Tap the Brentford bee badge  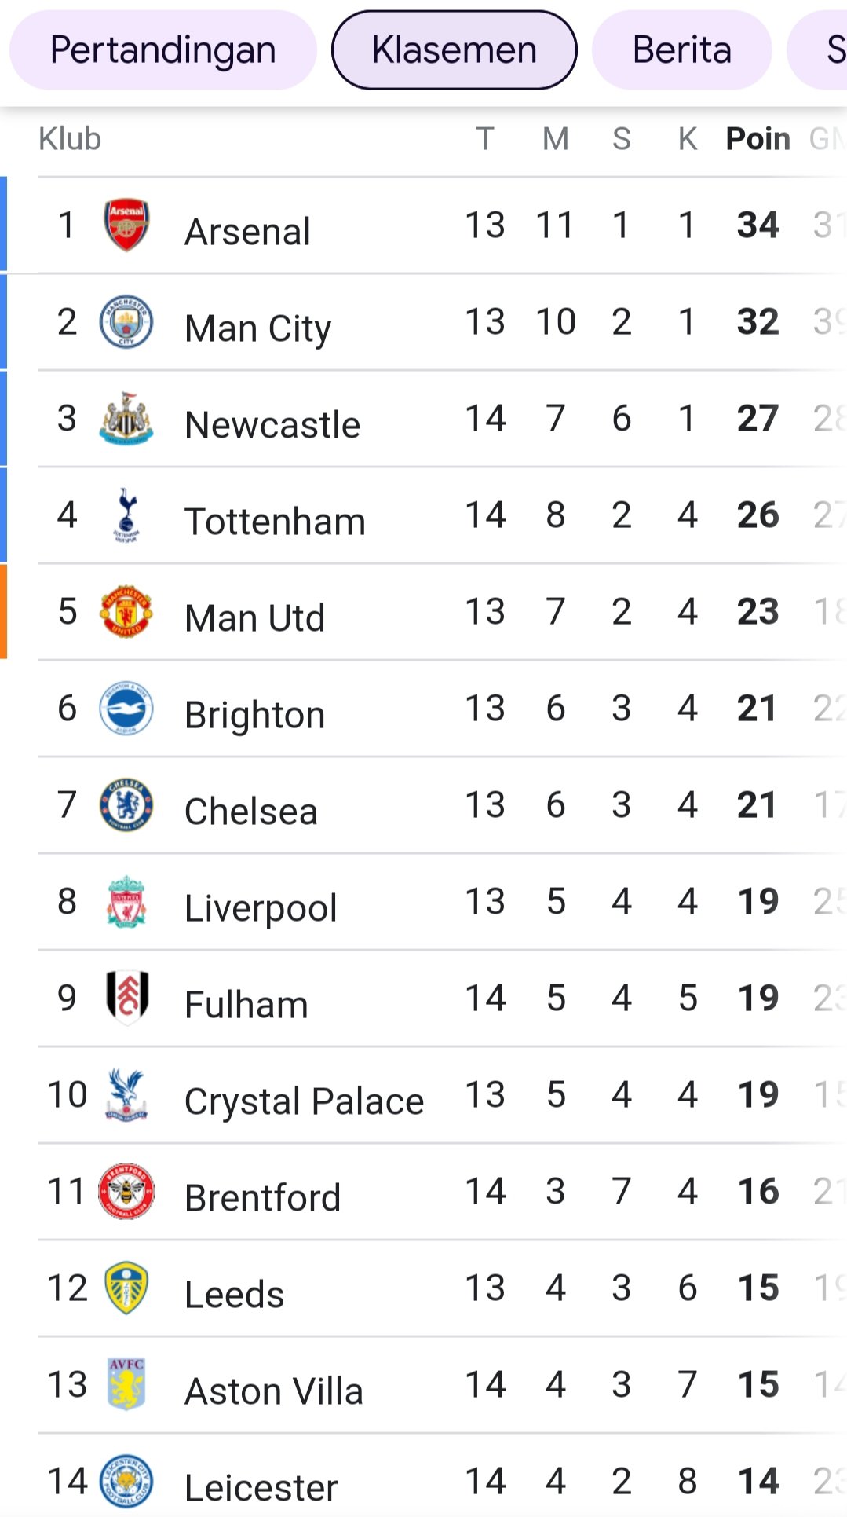point(126,1192)
